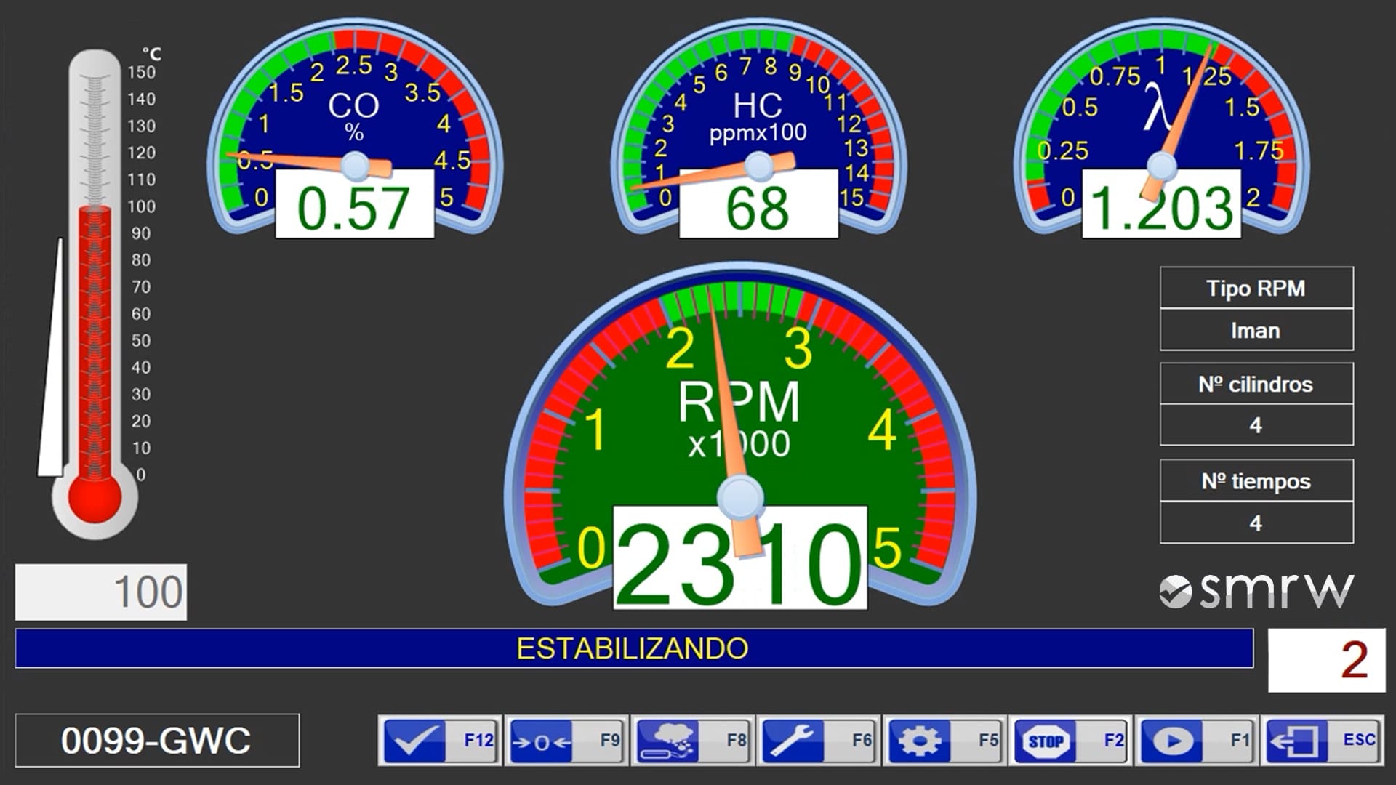The width and height of the screenshot is (1396, 785).
Task: Open the Tipo RPM Iman selector
Action: (x=1256, y=330)
